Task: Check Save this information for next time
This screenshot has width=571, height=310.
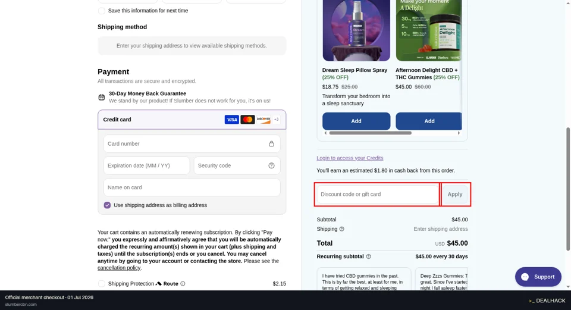Action: (102, 11)
